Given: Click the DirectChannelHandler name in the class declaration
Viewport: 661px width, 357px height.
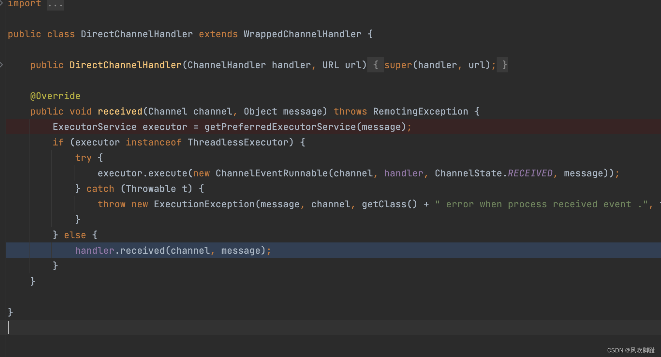Looking at the screenshot, I should coord(137,34).
